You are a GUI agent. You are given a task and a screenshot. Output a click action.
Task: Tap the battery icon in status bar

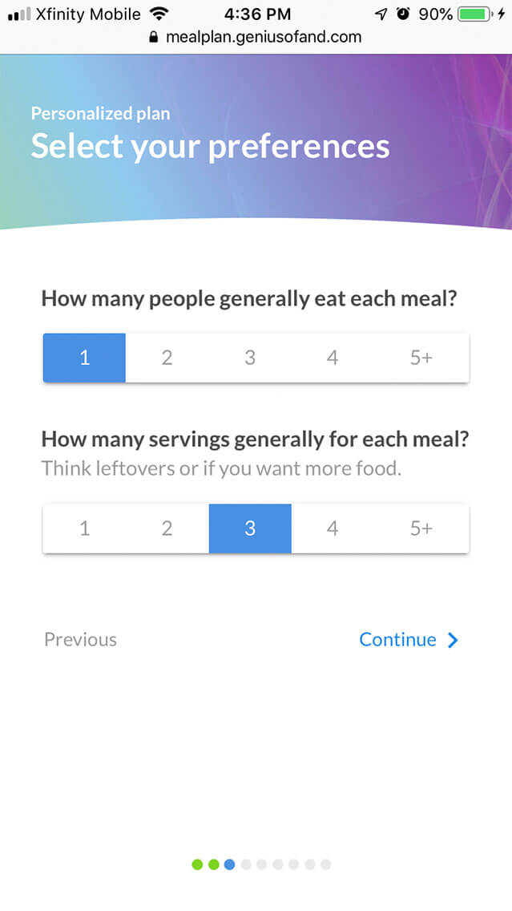(475, 14)
